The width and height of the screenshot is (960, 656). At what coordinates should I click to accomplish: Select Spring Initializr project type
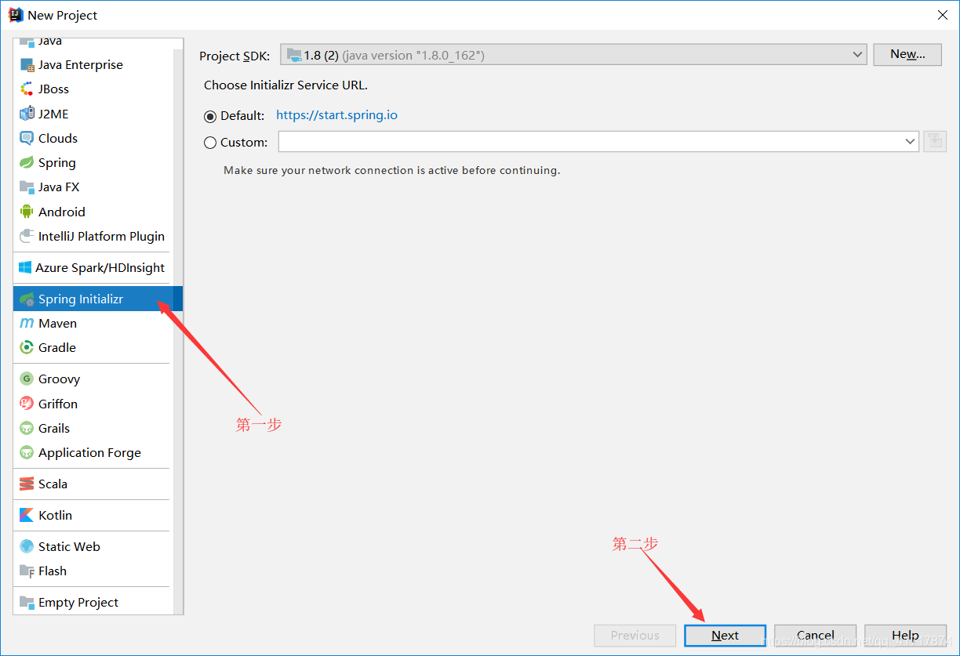(x=98, y=299)
